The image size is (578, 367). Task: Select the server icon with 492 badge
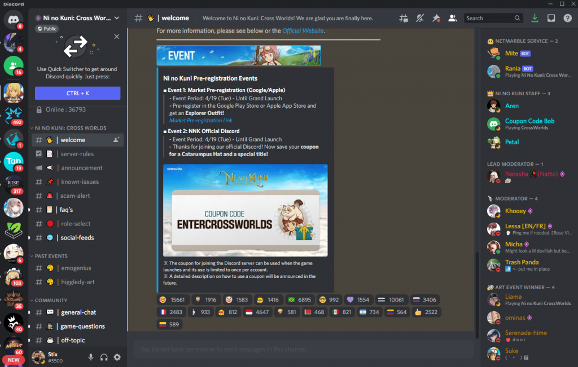click(x=14, y=116)
